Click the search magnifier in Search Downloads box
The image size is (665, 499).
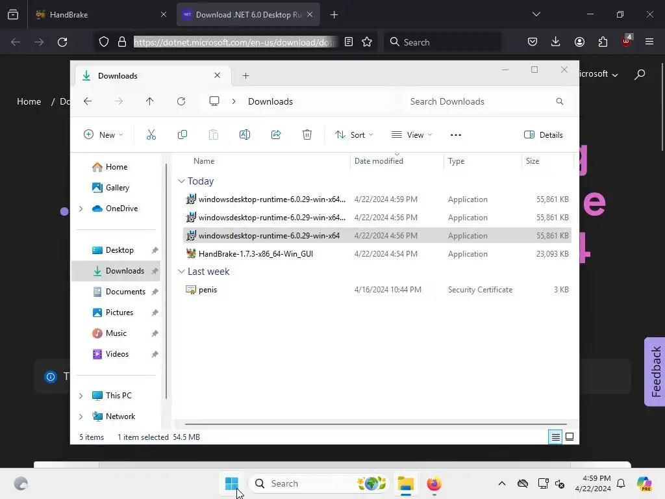[x=560, y=101]
